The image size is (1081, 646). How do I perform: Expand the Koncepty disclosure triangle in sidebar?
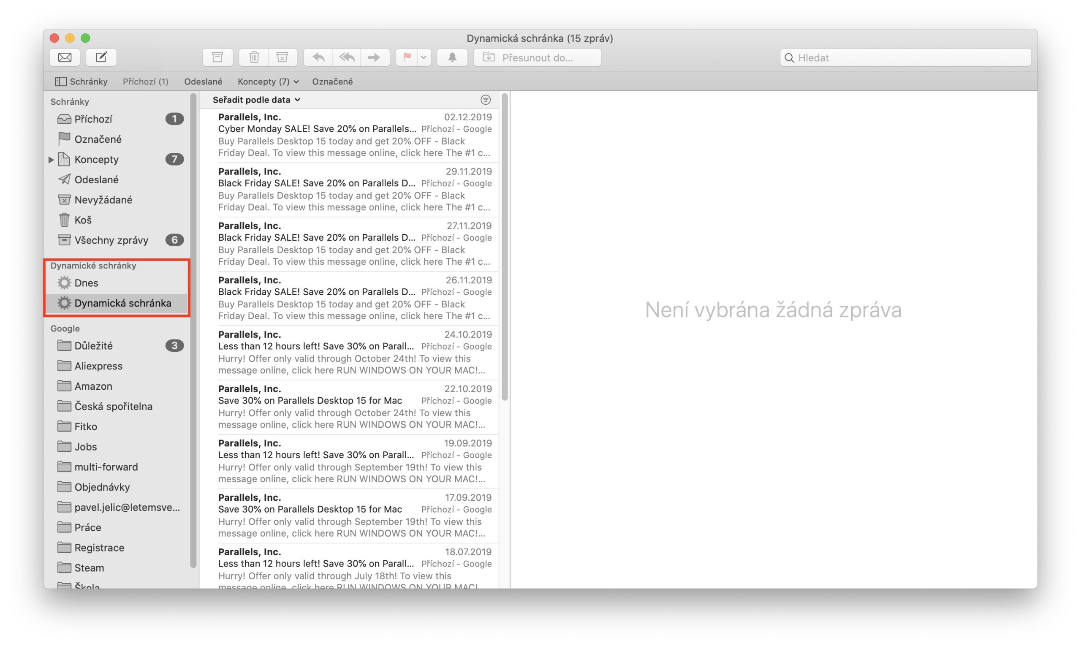click(51, 159)
